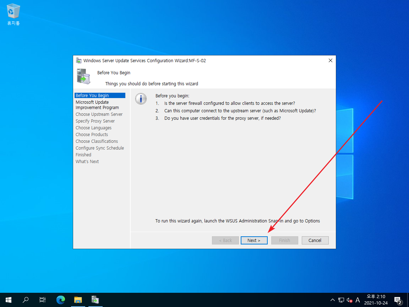Open the Recycle Bin desktop icon
409x307 pixels.
coord(13,14)
